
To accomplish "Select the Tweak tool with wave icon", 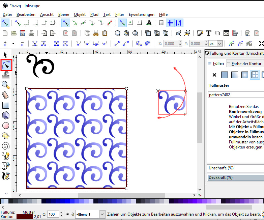I will coord(5,75).
